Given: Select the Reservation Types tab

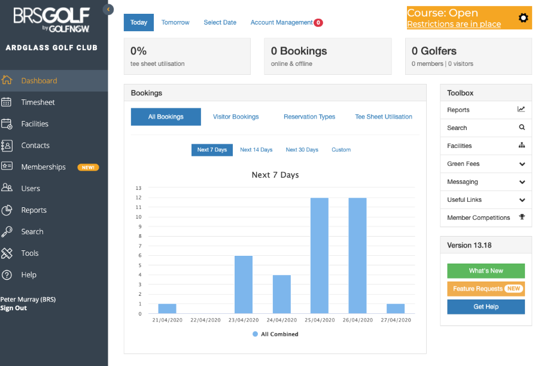Looking at the screenshot, I should [x=309, y=117].
